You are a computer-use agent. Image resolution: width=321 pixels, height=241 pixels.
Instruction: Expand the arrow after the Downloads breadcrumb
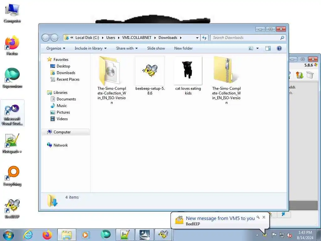click(181, 38)
